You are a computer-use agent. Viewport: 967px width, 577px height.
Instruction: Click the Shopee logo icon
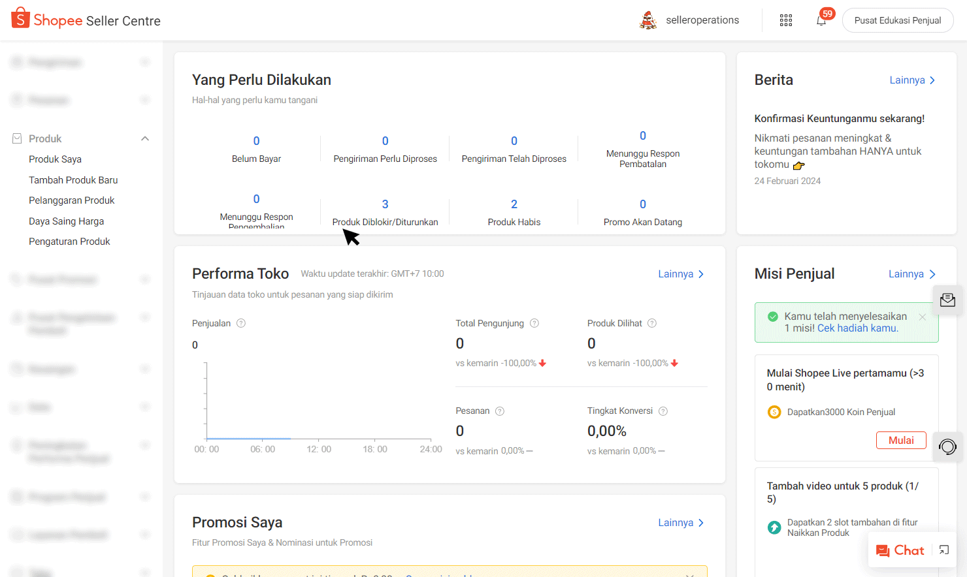20,18
